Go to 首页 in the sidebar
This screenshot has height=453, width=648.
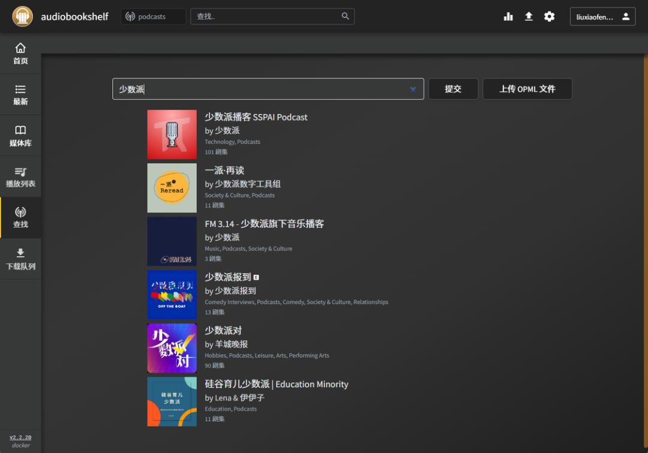[20, 54]
